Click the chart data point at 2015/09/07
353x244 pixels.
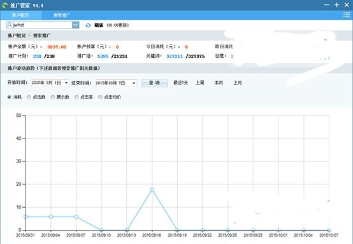pyautogui.click(x=76, y=217)
